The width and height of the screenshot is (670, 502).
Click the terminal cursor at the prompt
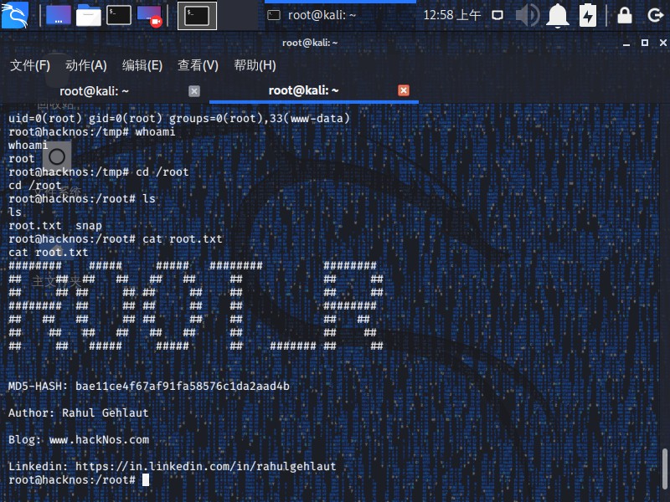click(146, 479)
